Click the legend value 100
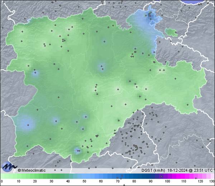The image size is (215, 186). point(167,181)
